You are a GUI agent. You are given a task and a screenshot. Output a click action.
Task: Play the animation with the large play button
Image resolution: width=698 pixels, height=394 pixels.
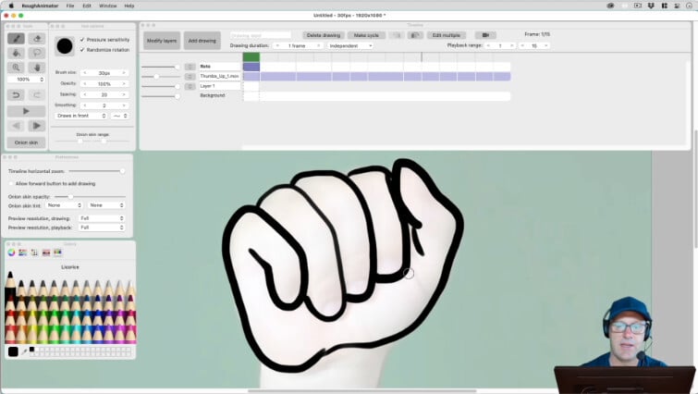pyautogui.click(x=26, y=111)
